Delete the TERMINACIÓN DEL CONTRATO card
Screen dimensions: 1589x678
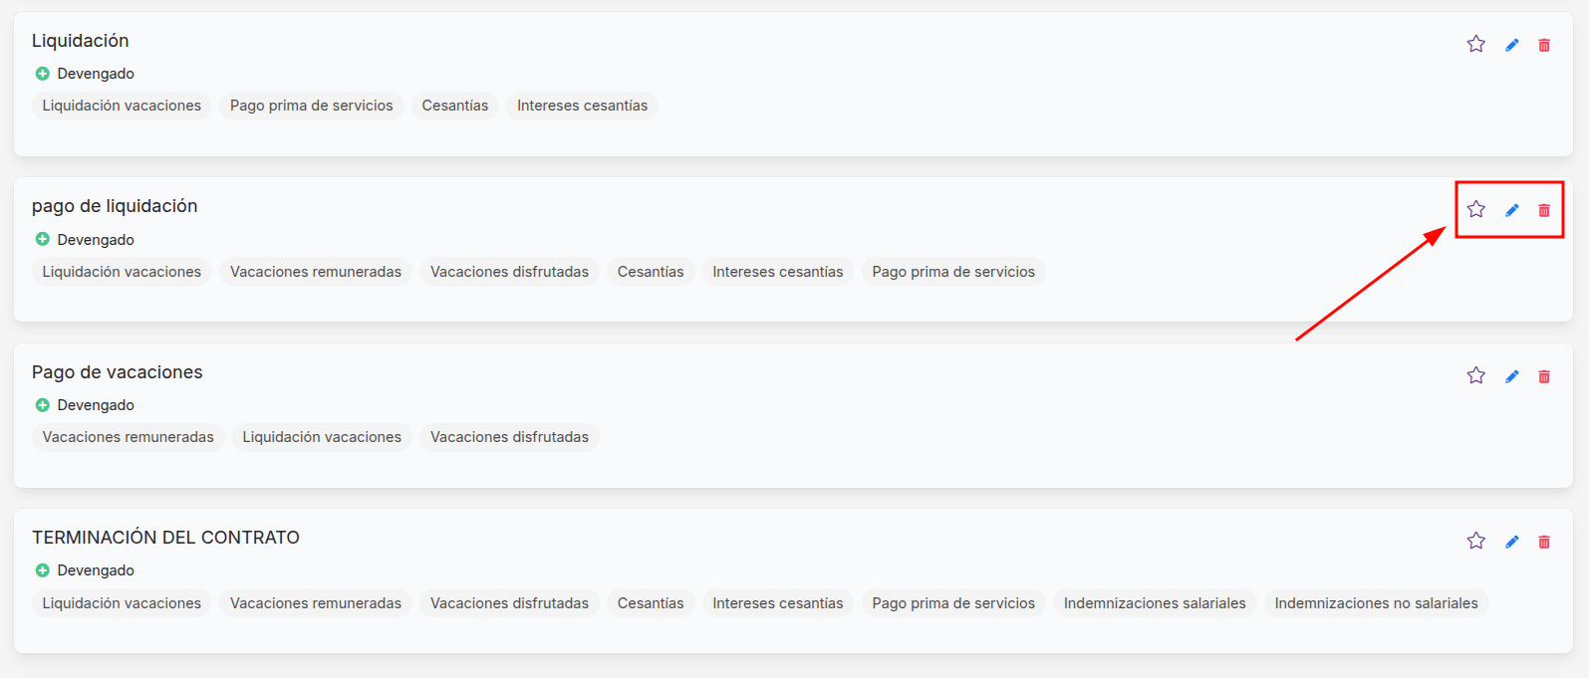point(1544,542)
